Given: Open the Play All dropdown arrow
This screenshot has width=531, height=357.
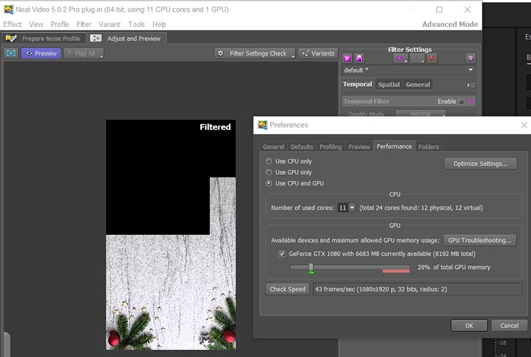Looking at the screenshot, I should 102,56.
